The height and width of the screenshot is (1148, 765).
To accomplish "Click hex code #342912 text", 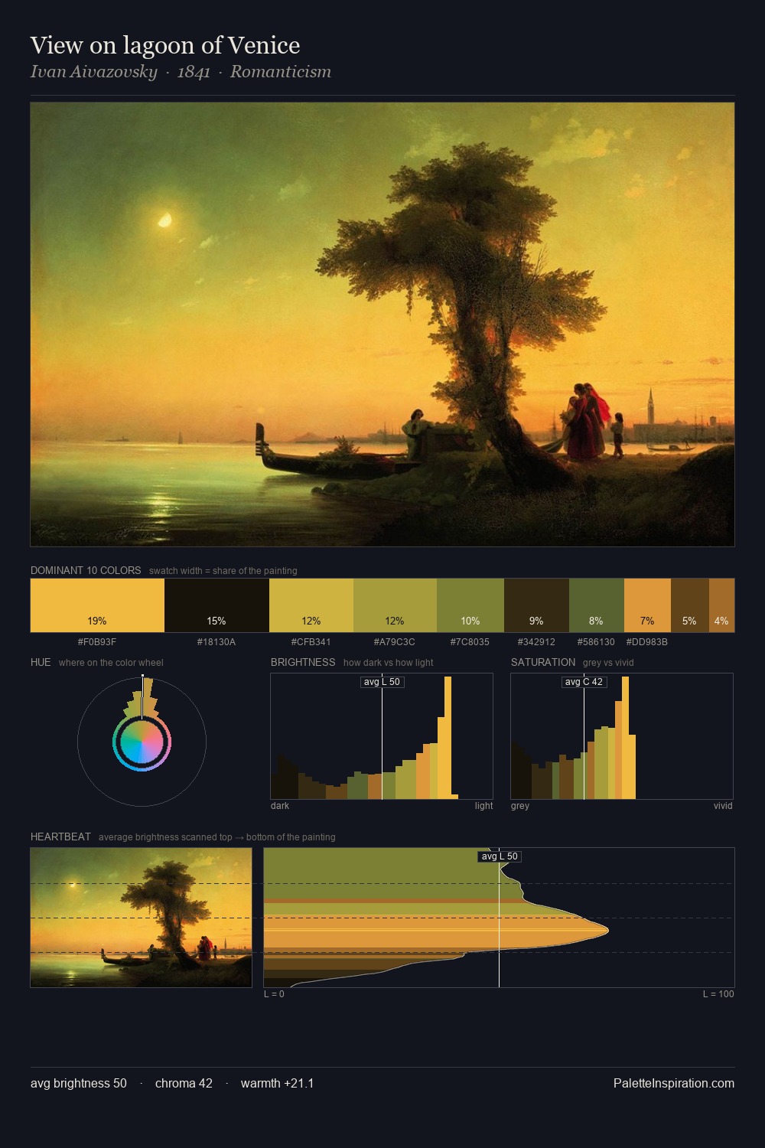I will [536, 641].
